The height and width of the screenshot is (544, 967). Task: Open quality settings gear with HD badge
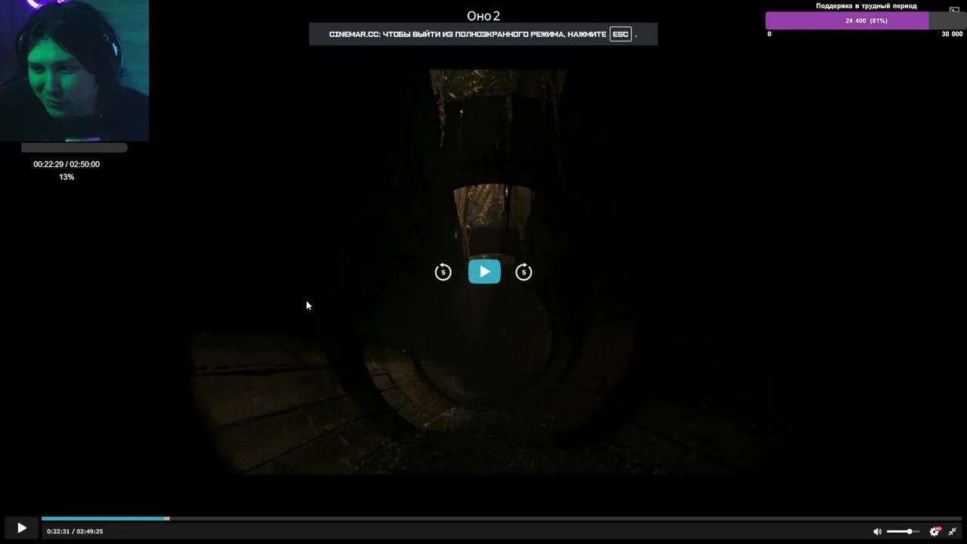click(x=935, y=531)
